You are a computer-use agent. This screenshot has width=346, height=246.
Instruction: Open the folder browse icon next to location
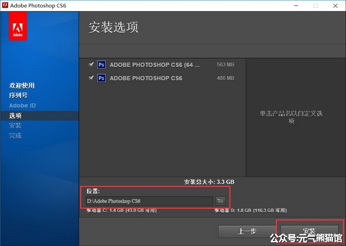[221, 201]
